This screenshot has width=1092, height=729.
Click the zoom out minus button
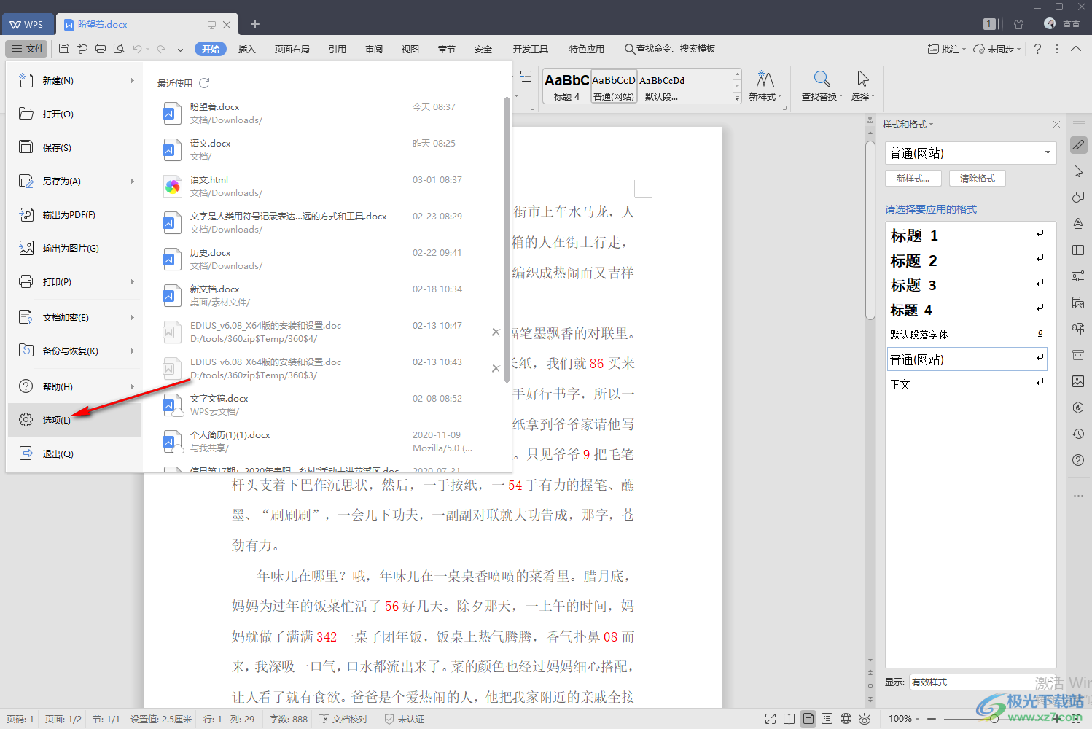932,719
